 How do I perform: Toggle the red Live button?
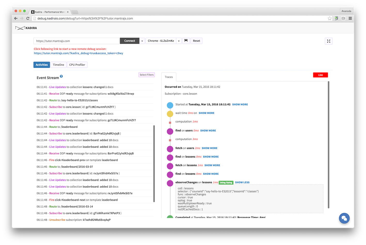point(320,75)
